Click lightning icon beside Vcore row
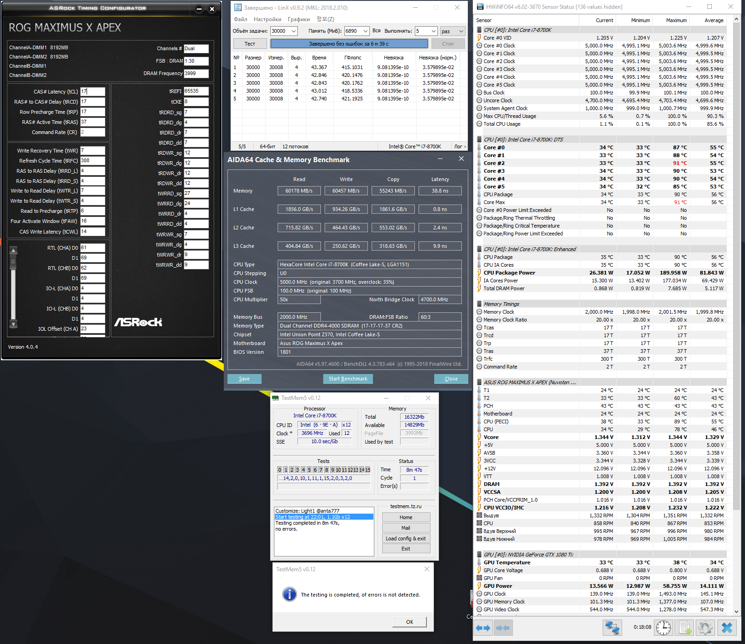The image size is (745, 644). [x=479, y=437]
